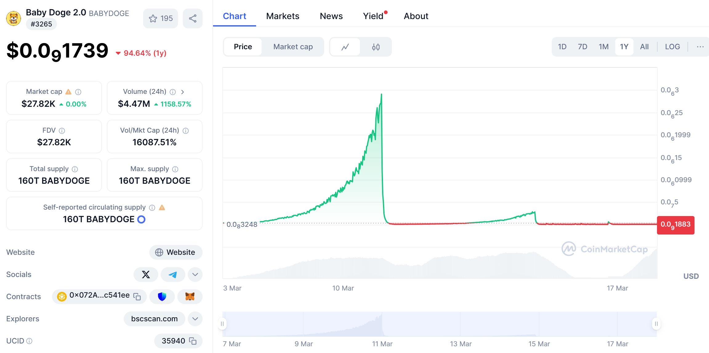Switch to line chart view

[345, 47]
